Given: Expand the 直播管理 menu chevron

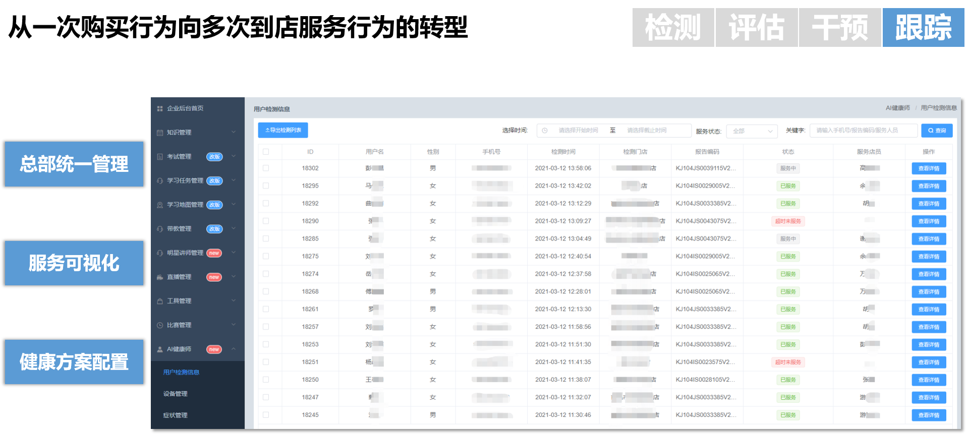Looking at the screenshot, I should (x=234, y=277).
